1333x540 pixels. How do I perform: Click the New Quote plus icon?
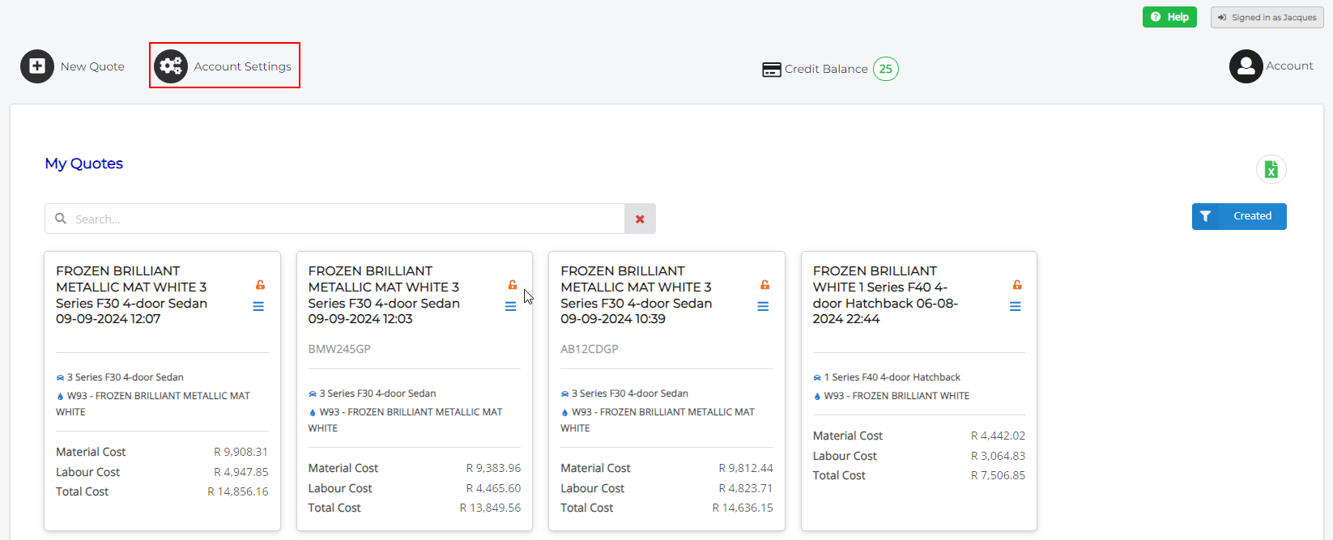coord(37,66)
